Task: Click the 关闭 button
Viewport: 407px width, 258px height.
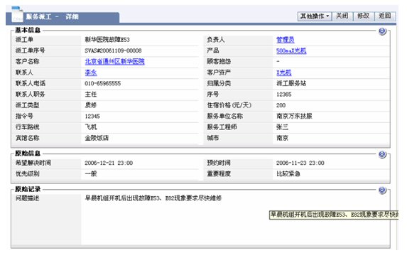Action: (342, 16)
